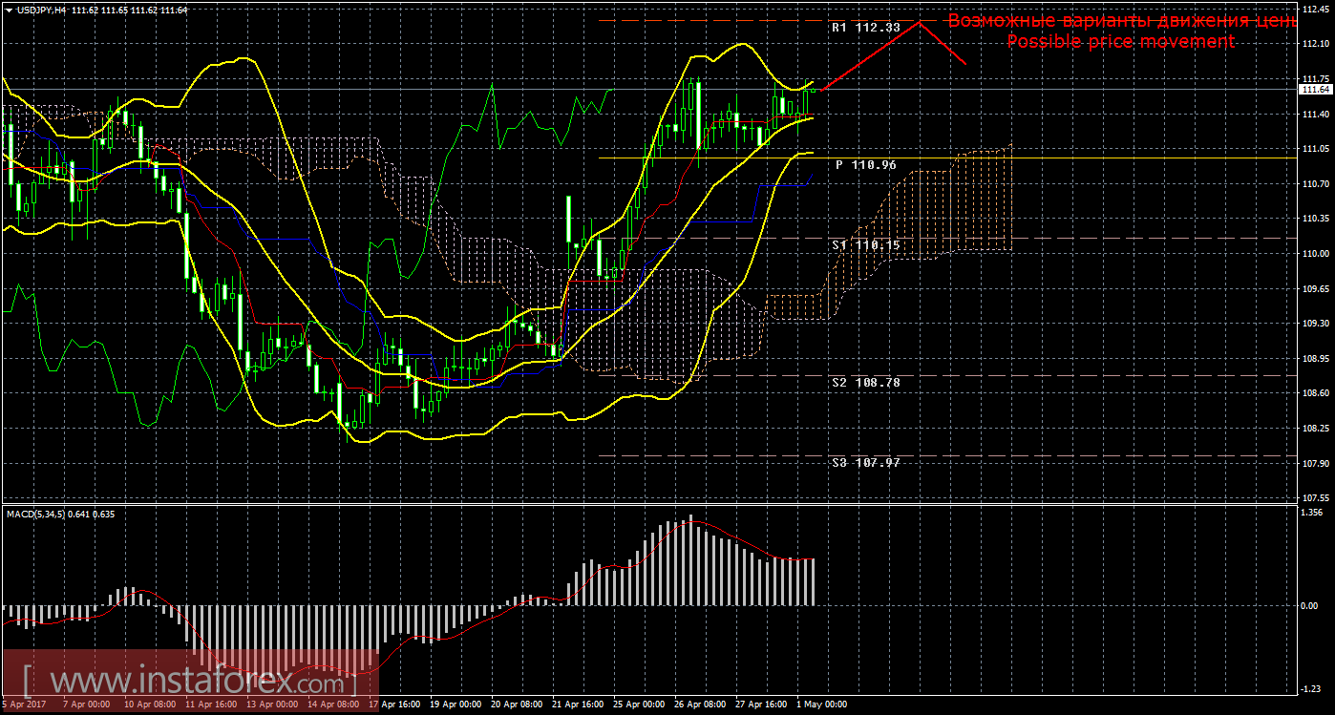
Task: Select the P 110.96 pivot label
Action: 865,165
